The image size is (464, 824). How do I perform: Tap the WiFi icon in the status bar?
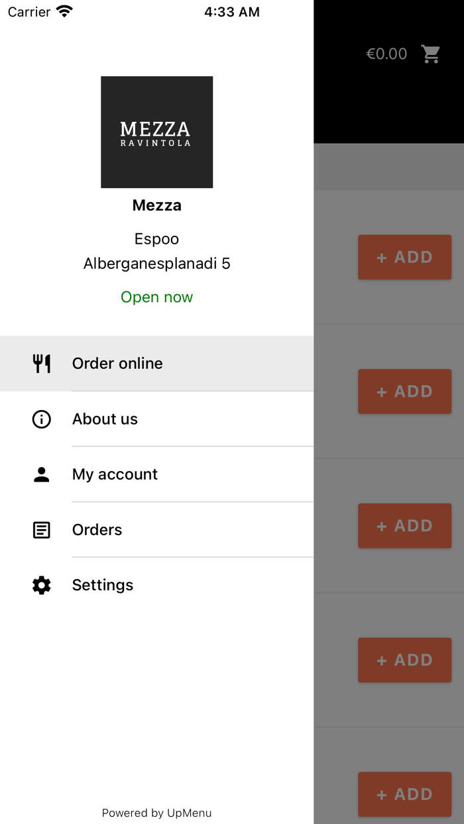(x=64, y=11)
